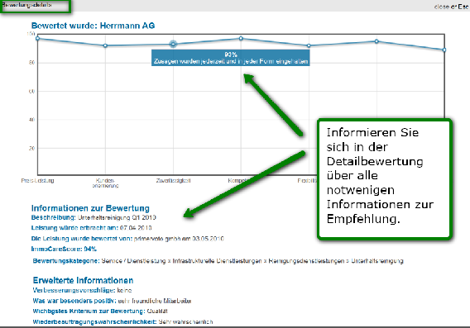Screen dimensions: 470x328
Task: Click the Wiederbeauftragungswahrscheinlichkeit label
Action: [94, 321]
